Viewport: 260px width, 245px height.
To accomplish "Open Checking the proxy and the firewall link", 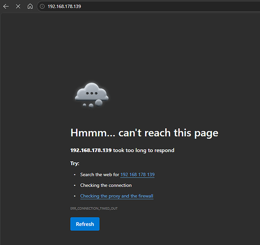I will [x=117, y=196].
